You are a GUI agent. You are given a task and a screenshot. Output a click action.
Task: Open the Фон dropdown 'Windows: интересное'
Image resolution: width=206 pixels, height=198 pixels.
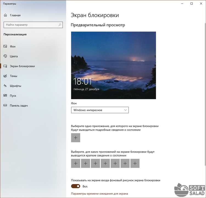100,110
